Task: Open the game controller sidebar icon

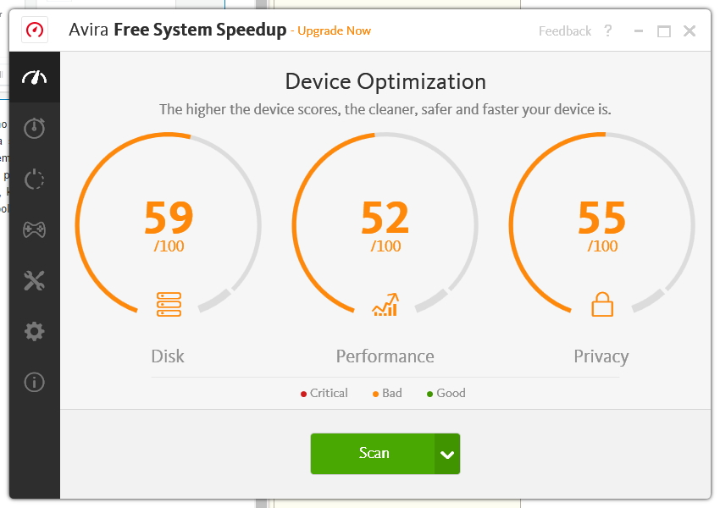Action: tap(35, 229)
